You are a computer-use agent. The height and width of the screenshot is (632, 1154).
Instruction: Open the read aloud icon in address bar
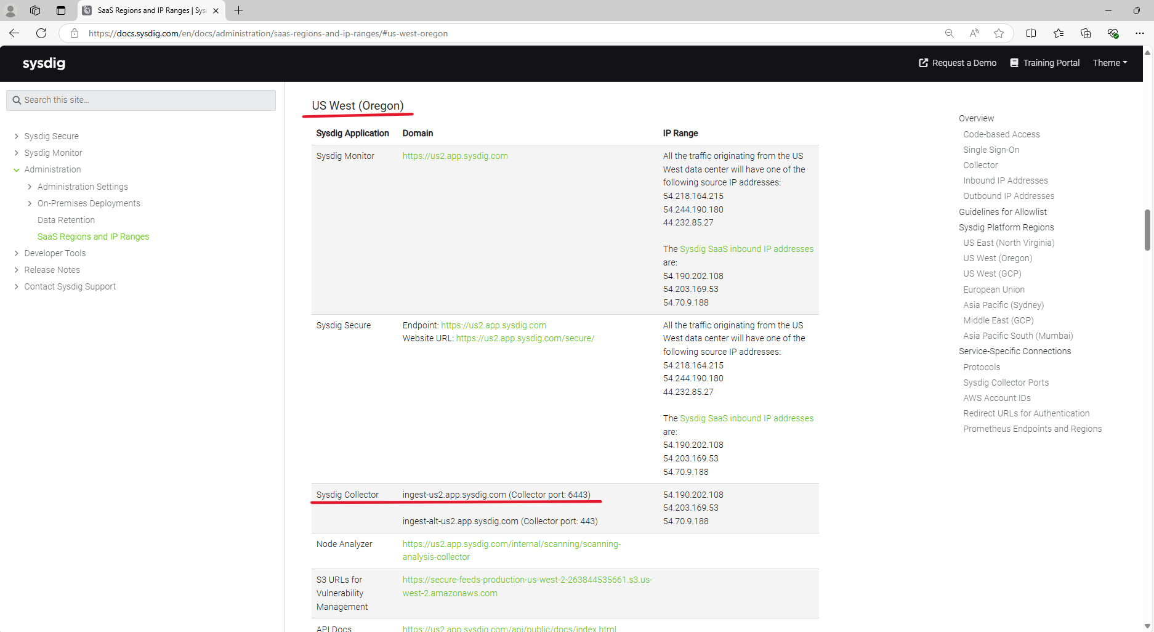coord(974,33)
